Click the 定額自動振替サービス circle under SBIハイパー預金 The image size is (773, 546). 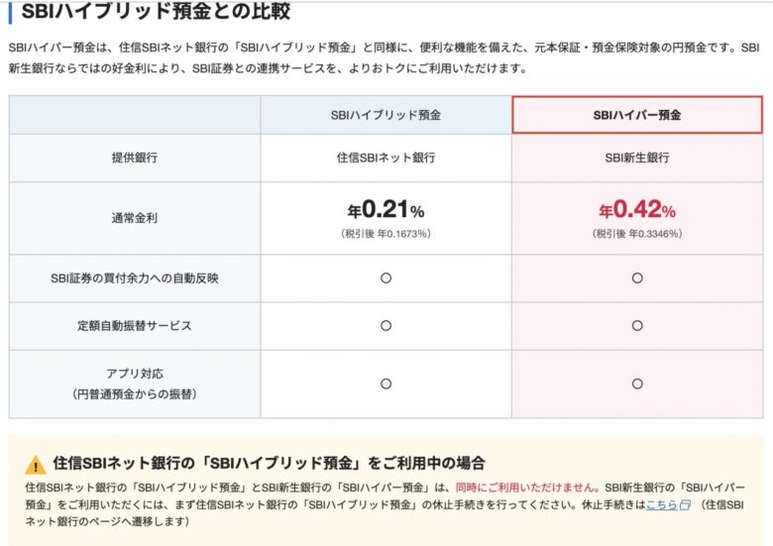point(637,326)
